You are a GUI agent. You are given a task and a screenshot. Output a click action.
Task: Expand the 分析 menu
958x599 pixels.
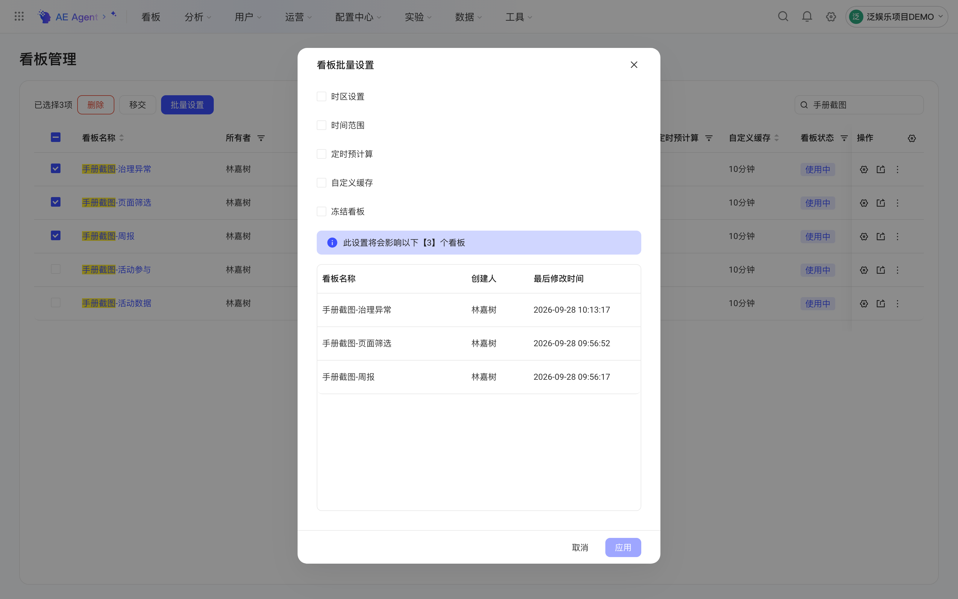click(x=198, y=17)
